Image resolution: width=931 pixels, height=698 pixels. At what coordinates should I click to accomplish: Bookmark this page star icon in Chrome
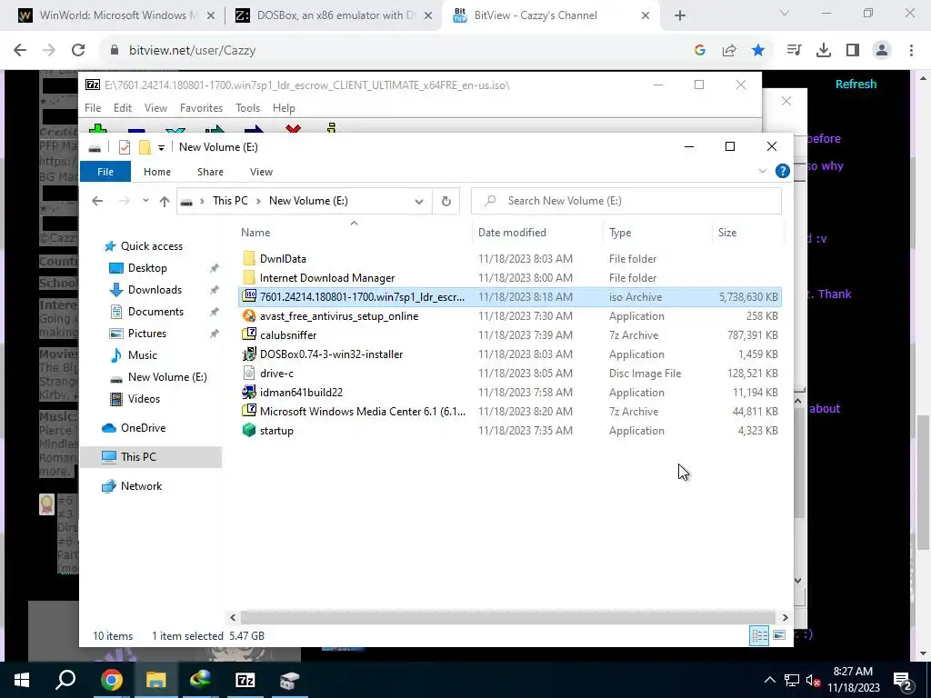point(757,51)
